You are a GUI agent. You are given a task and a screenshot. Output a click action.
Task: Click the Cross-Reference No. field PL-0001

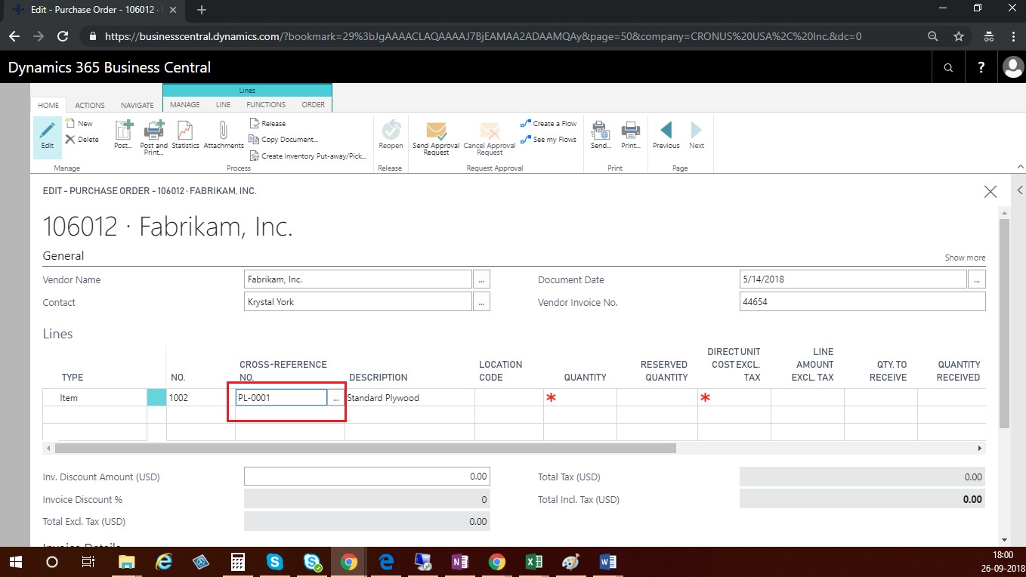pyautogui.click(x=281, y=397)
